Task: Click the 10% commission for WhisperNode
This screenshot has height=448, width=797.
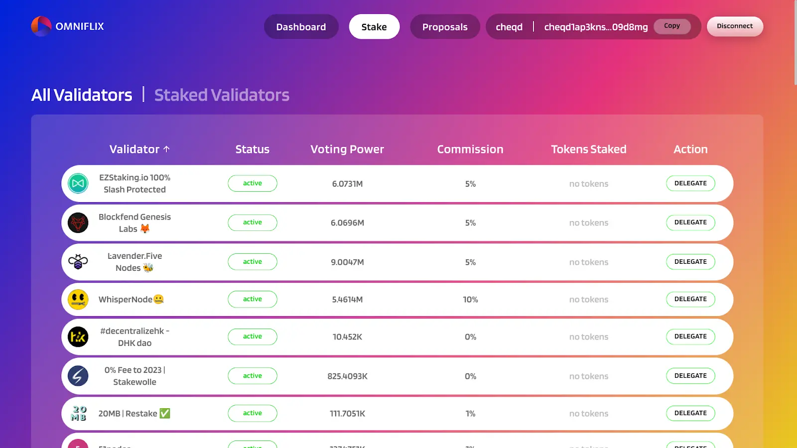Action: (470, 300)
